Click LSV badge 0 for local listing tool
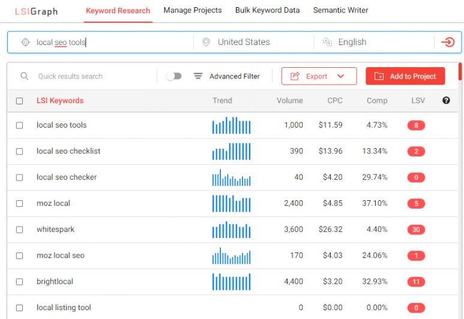 [416, 308]
